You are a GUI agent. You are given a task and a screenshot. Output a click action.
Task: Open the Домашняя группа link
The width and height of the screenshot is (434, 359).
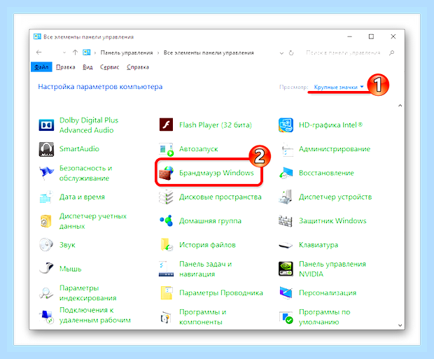coord(210,221)
